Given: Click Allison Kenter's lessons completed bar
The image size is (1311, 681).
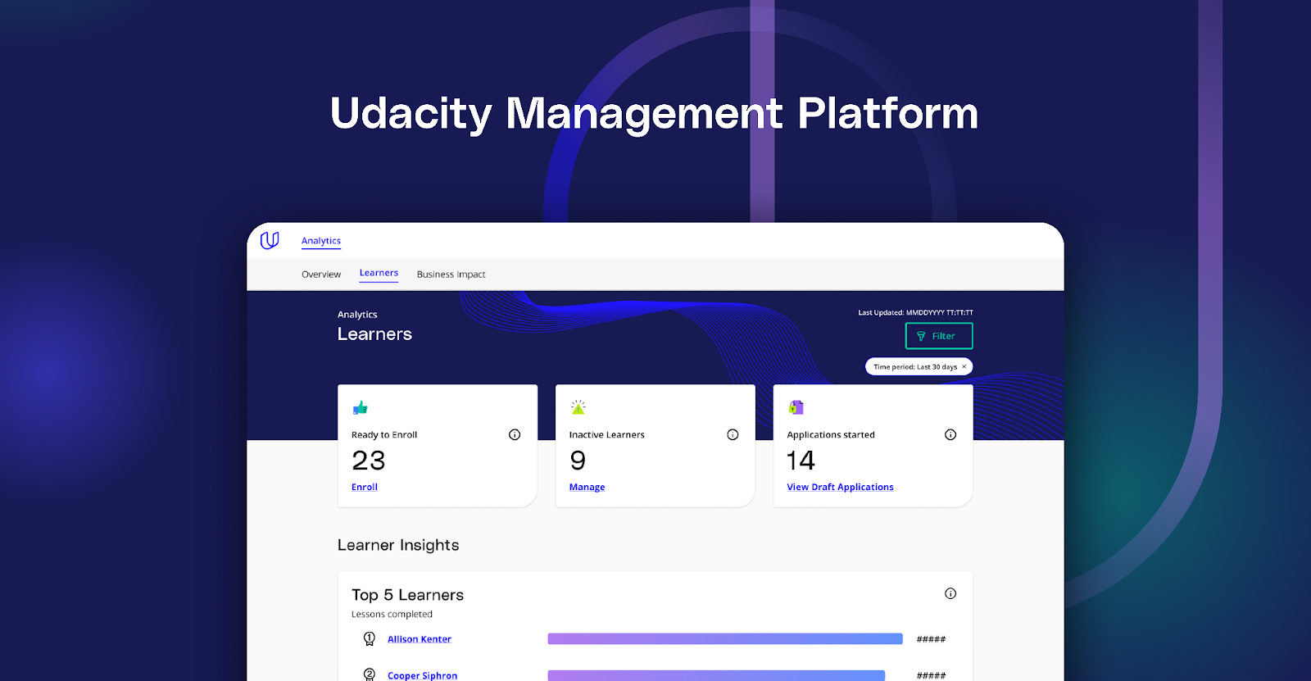Looking at the screenshot, I should [725, 638].
